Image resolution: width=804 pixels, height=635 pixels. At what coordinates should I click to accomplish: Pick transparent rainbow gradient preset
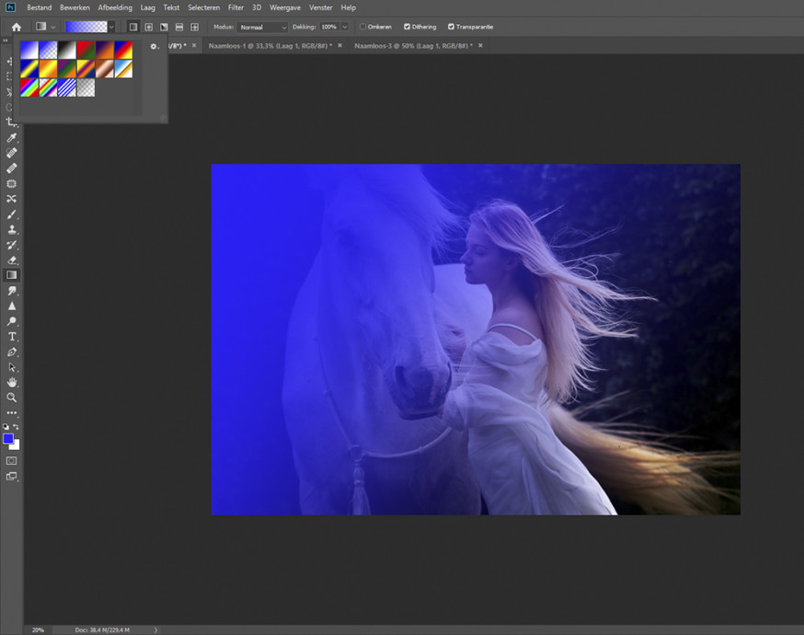tap(48, 87)
